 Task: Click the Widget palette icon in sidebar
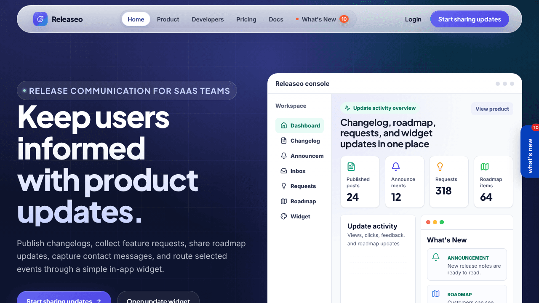point(284,216)
